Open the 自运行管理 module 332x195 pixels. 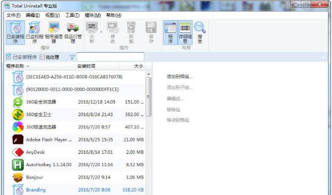(x=73, y=32)
